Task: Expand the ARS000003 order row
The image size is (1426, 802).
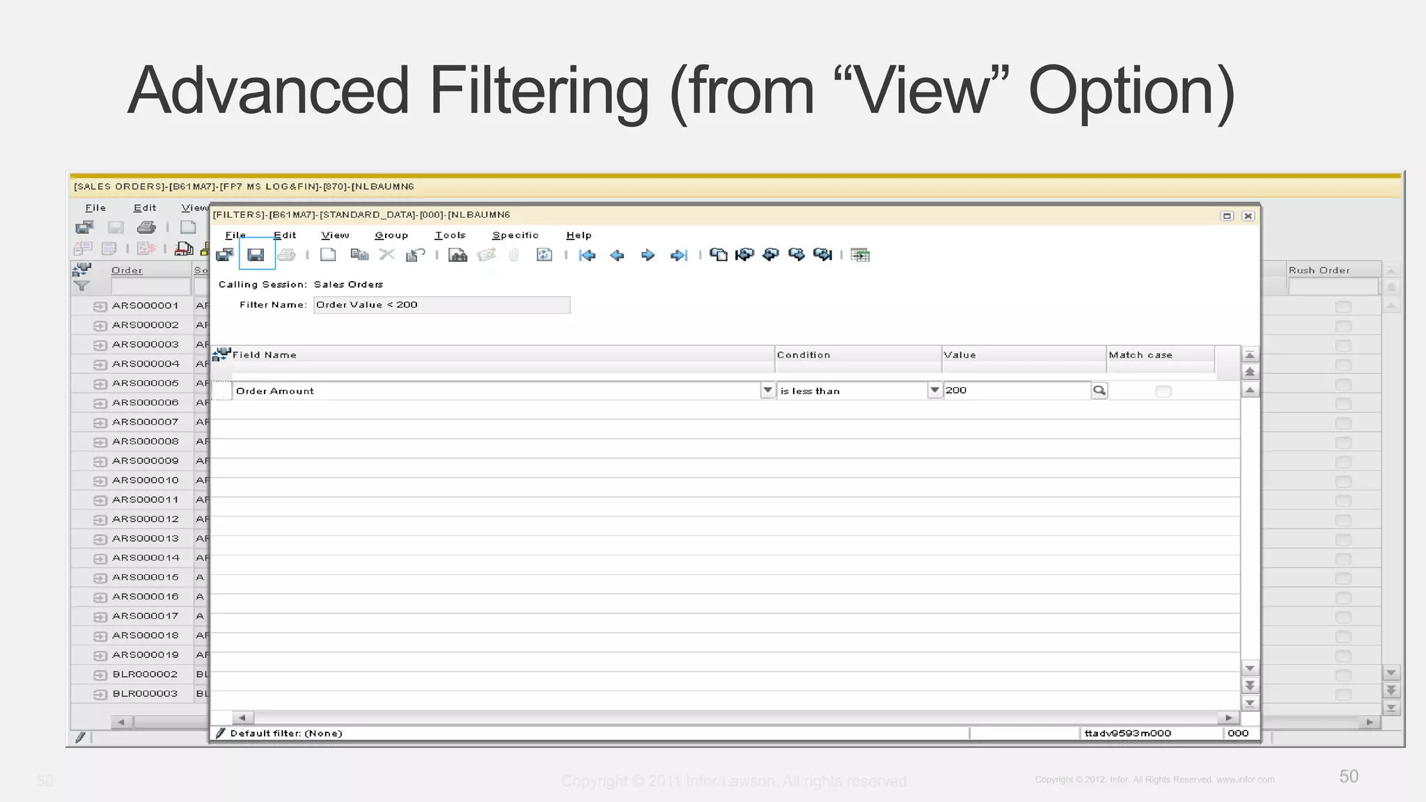Action: pos(100,345)
